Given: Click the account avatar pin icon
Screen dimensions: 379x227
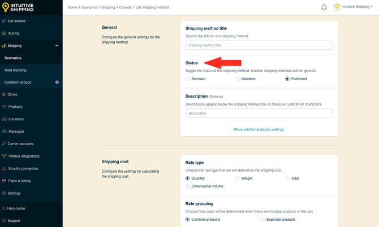Looking at the screenshot, I should (x=337, y=7).
